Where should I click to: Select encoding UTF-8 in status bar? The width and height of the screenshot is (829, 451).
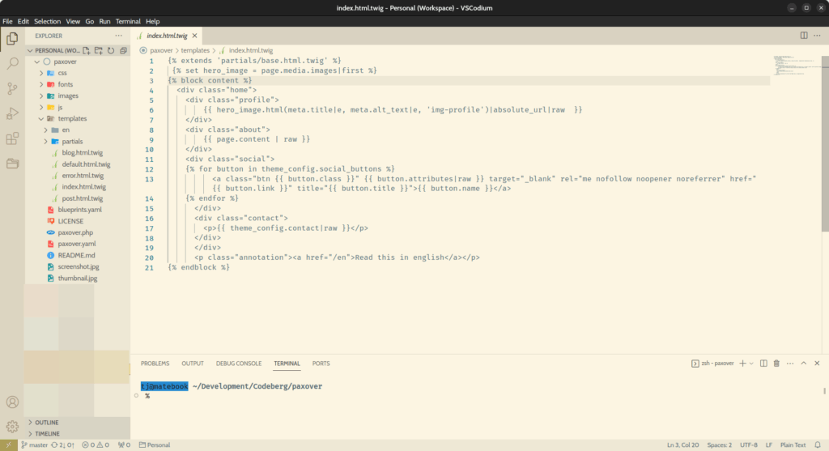pos(749,445)
